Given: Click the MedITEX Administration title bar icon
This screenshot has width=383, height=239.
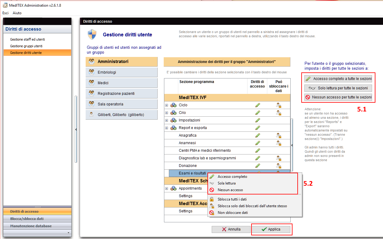Looking at the screenshot, I should tap(5, 5).
